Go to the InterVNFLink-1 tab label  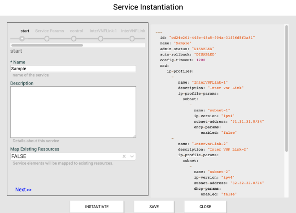[103, 31]
